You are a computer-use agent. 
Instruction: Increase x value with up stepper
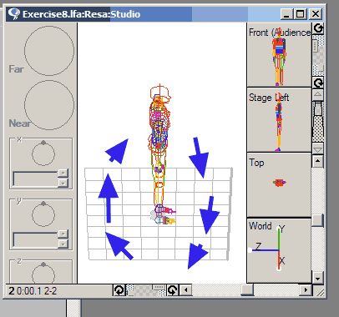(x=63, y=174)
